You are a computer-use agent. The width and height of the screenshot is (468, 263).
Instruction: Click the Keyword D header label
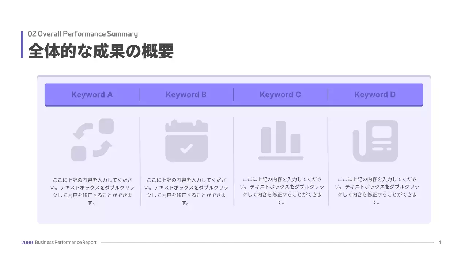coord(375,94)
